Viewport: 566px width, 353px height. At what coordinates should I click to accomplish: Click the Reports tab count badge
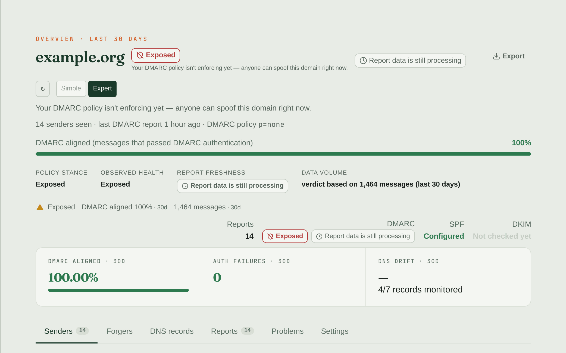point(247,330)
